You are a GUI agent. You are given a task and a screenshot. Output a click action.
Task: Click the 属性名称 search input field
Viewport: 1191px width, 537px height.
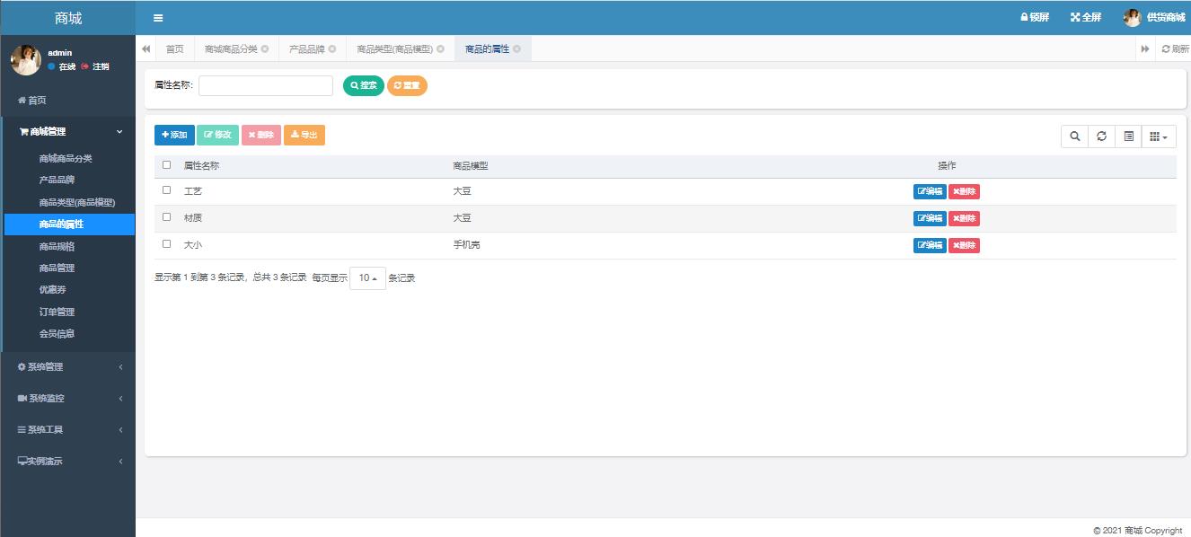tap(266, 85)
